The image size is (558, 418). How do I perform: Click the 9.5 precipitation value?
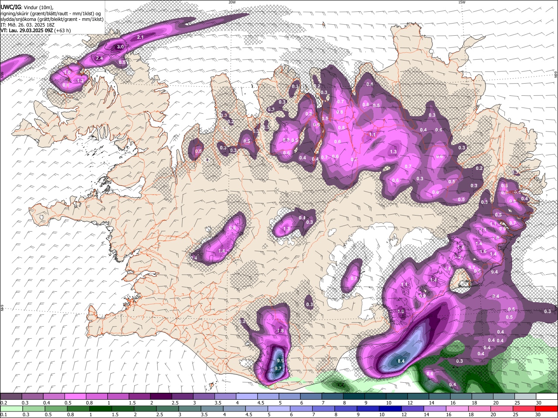pyautogui.click(x=280, y=361)
